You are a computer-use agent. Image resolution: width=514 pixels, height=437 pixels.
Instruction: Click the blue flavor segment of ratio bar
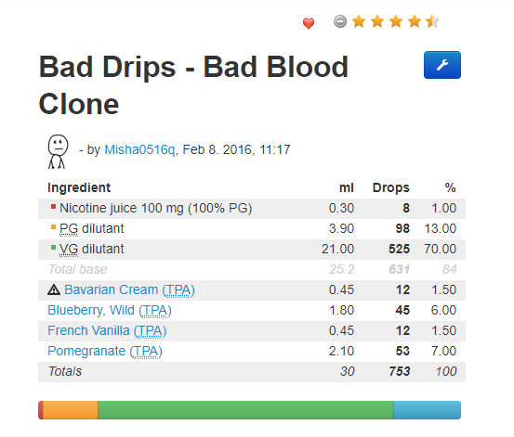coord(428,410)
